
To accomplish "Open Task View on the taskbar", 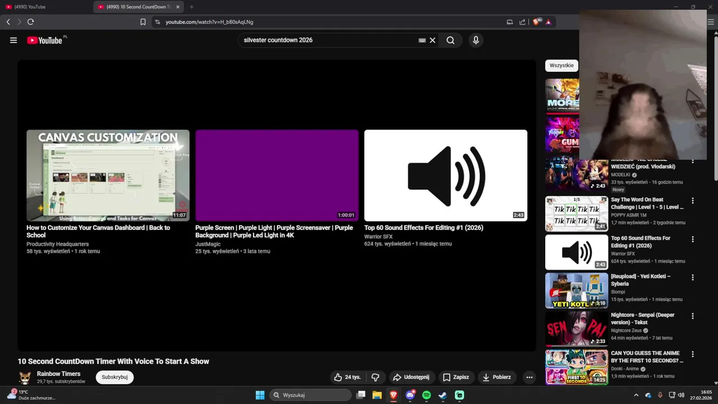I will [361, 395].
